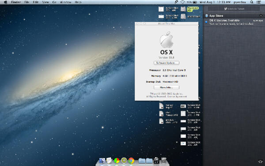Viewport: 265px width, 166px height.
Task: Select the second hard drive icon on the desktop
Action: [183, 16]
